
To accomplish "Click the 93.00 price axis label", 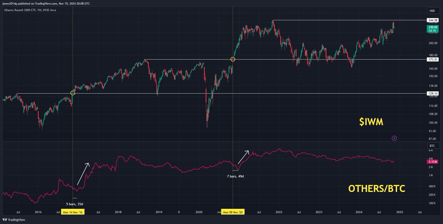I will 433,131.
